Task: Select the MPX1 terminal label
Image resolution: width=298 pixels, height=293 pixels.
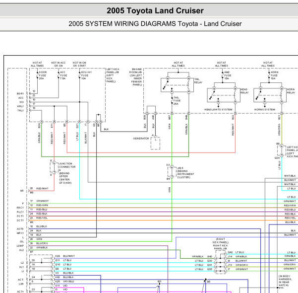Action: tap(20, 233)
